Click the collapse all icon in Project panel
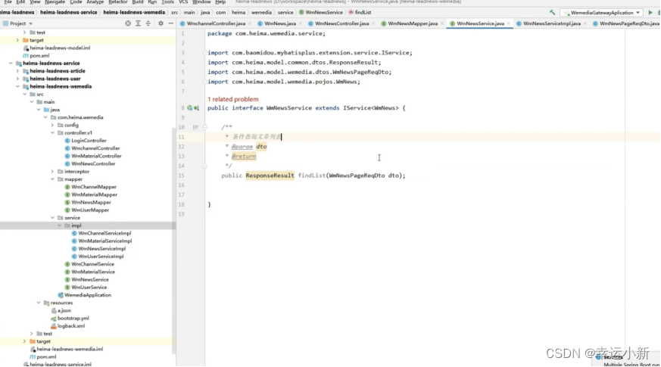This screenshot has width=661, height=367. 148,23
